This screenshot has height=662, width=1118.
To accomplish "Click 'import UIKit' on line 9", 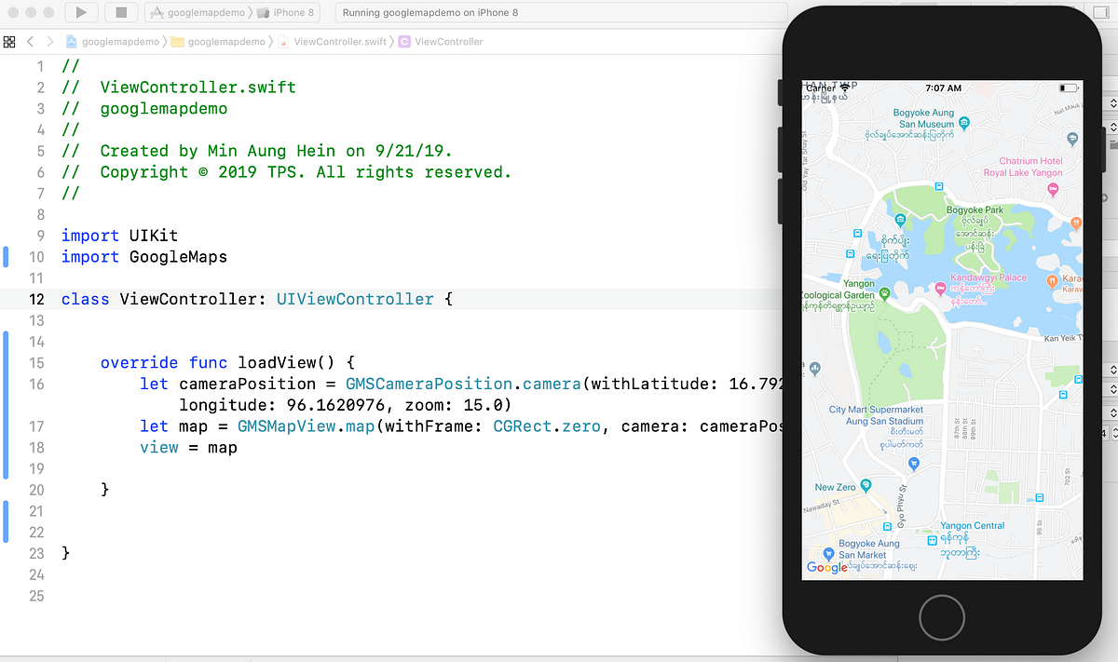I will (x=119, y=236).
